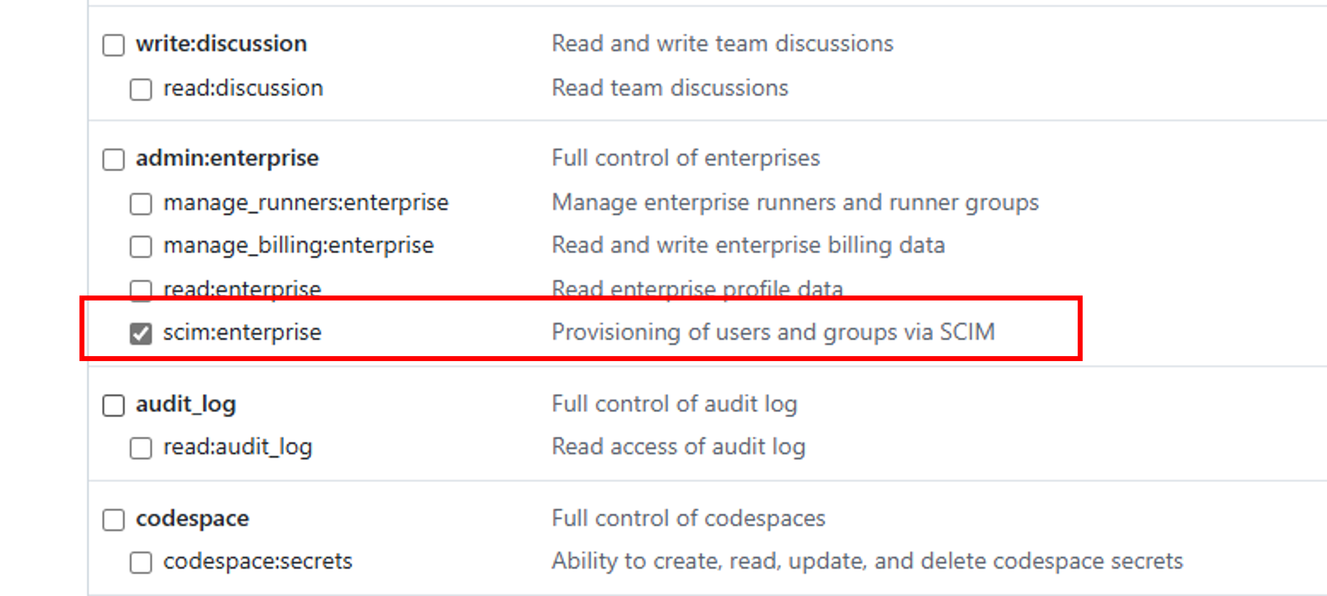Click the read:audit_log label text
Screen dimensions: 1327x596
[238, 447]
